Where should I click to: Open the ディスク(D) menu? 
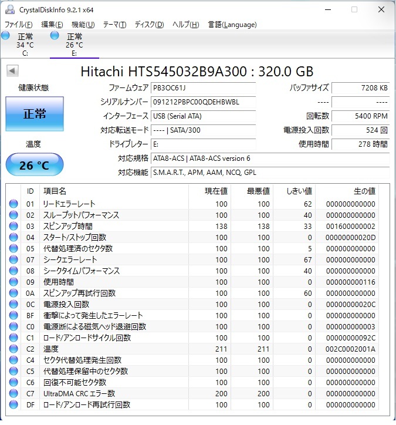tap(149, 25)
